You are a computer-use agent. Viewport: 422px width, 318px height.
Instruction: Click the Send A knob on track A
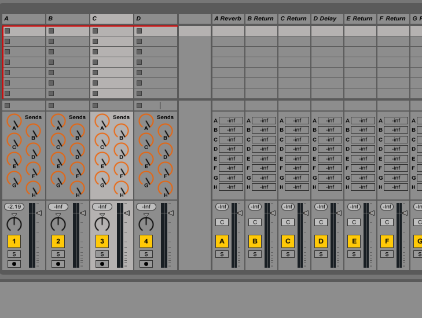(14, 121)
